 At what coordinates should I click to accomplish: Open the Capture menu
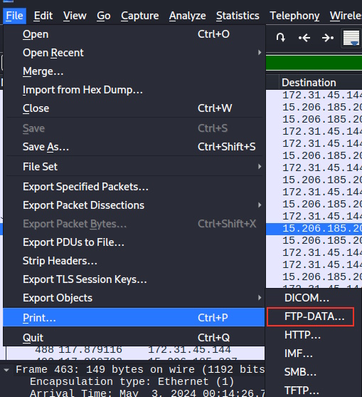(139, 16)
